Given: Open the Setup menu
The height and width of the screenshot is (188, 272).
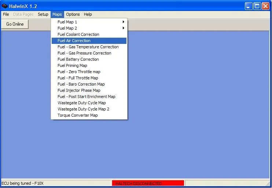Looking at the screenshot, I should tap(43, 14).
